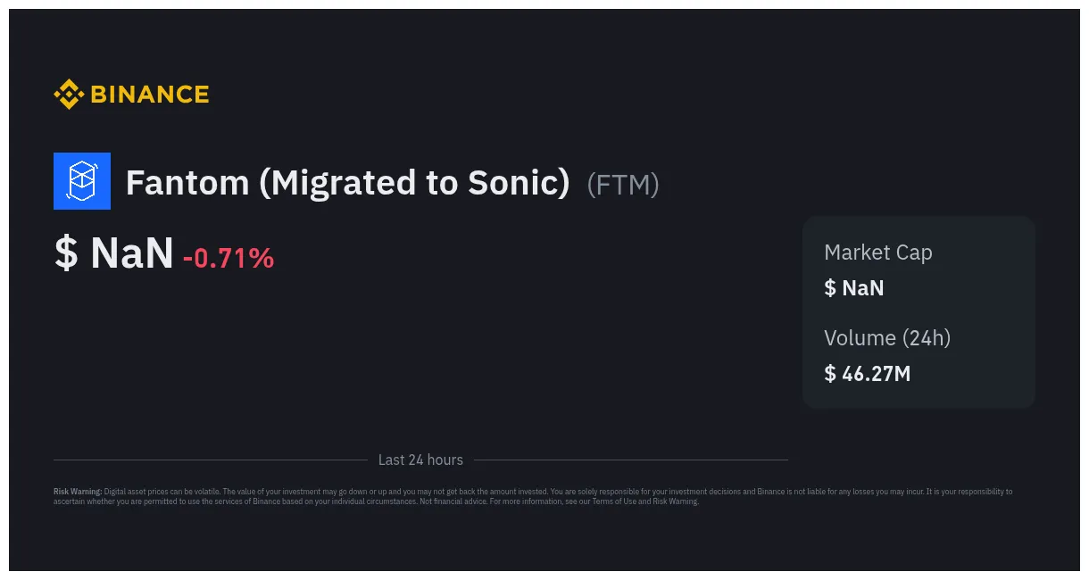1089x580 pixels.
Task: Click the blue Fantom token icon
Action: [x=82, y=181]
